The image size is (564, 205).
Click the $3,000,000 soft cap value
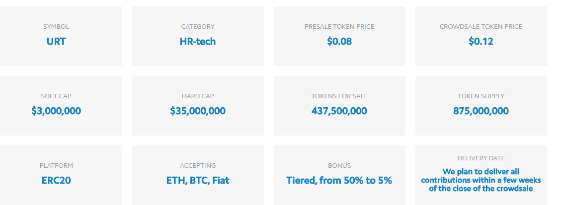click(x=56, y=111)
